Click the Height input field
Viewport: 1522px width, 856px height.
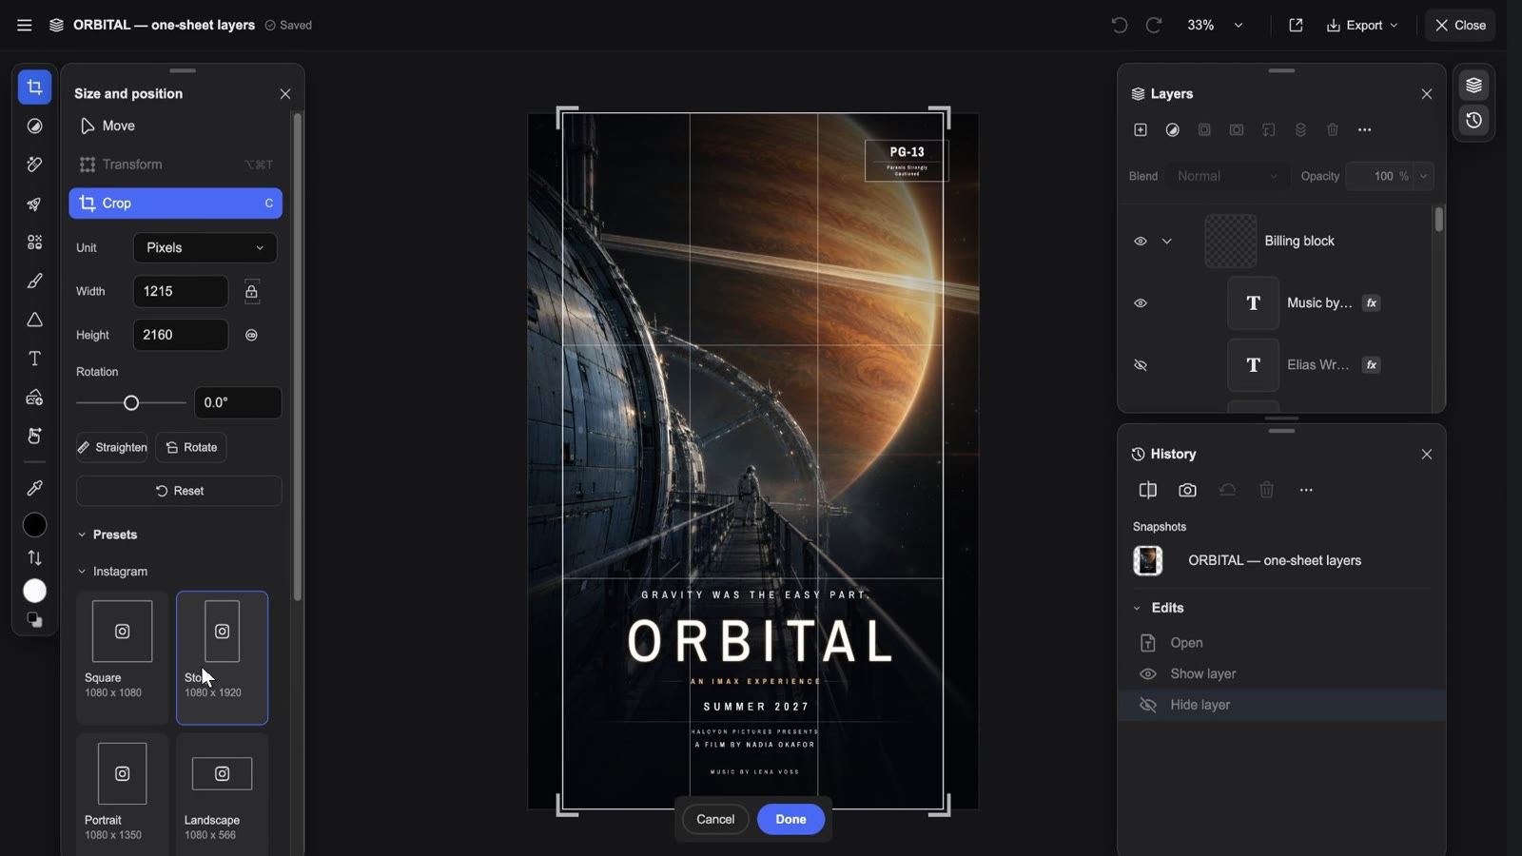point(181,335)
